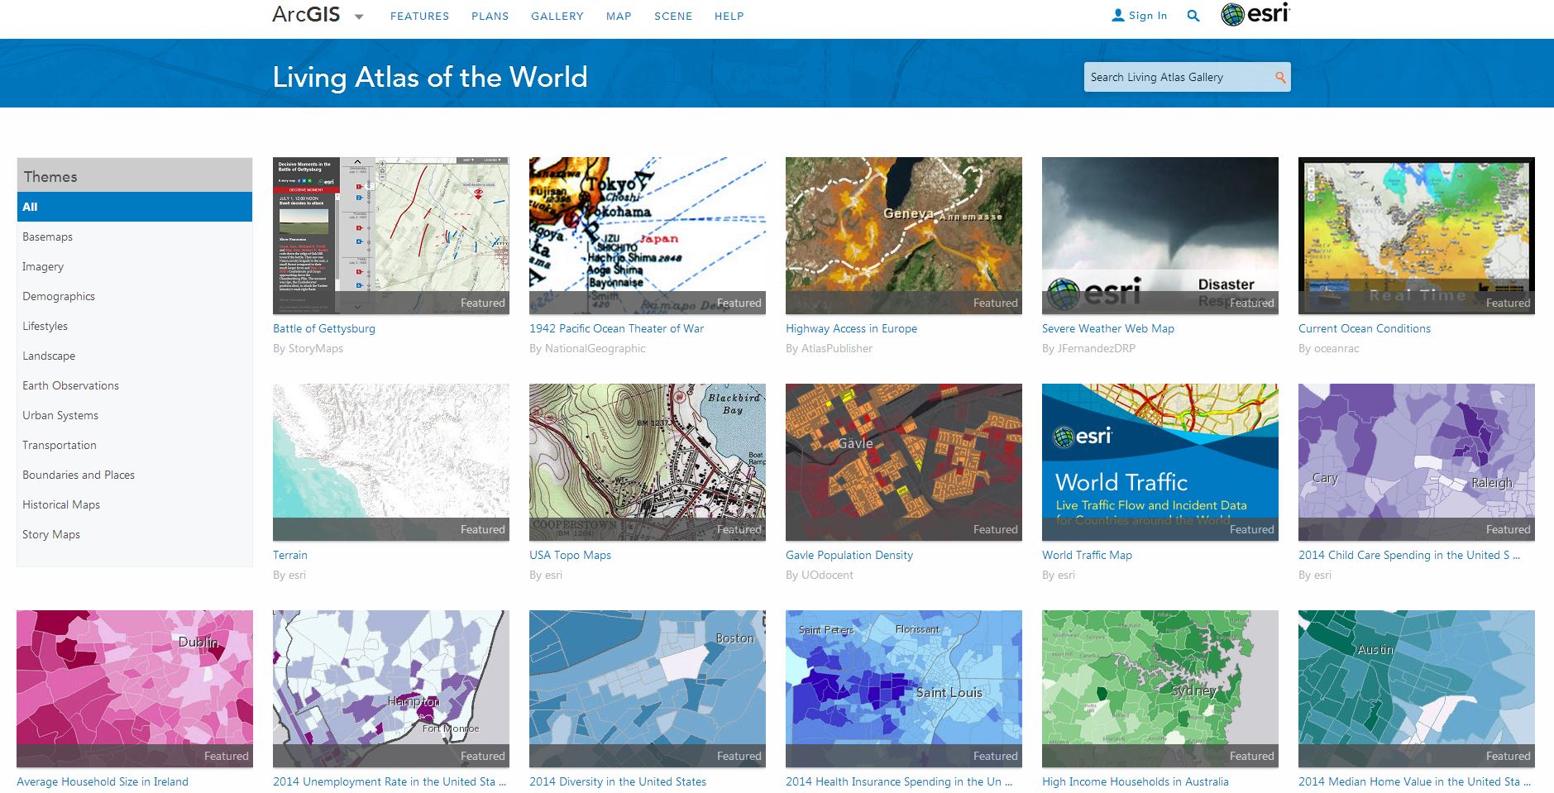Filter by Urban Systems theme
Viewport: 1554px width, 793px height.
(60, 415)
